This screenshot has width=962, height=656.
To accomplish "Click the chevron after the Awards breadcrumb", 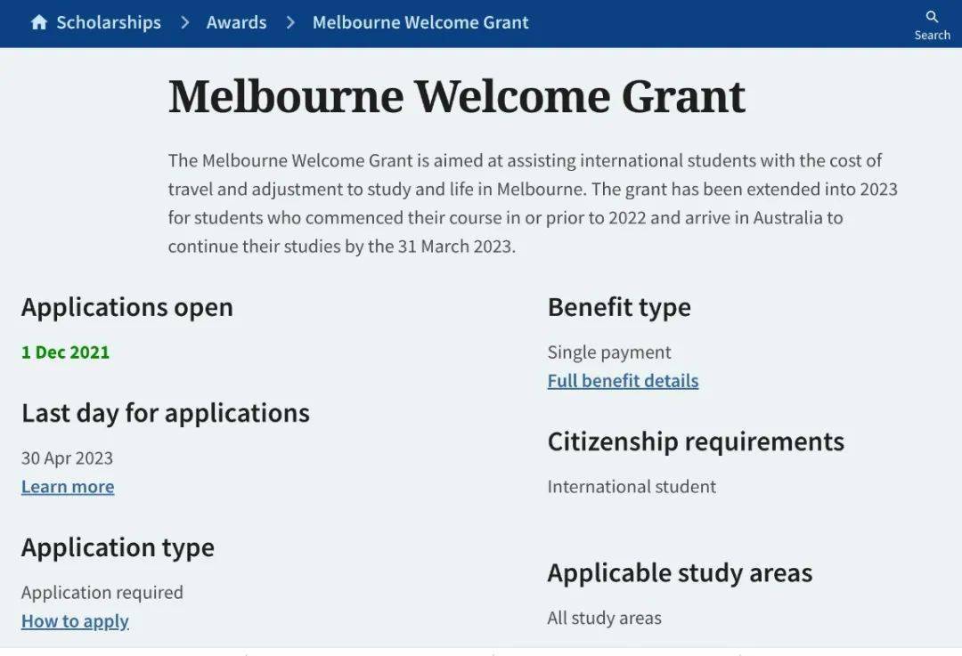I will (290, 23).
